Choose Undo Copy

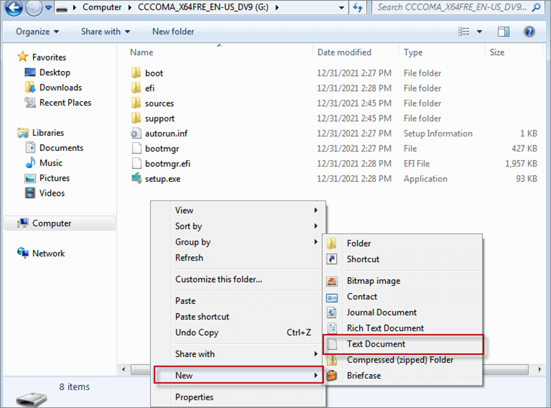[x=238, y=333]
